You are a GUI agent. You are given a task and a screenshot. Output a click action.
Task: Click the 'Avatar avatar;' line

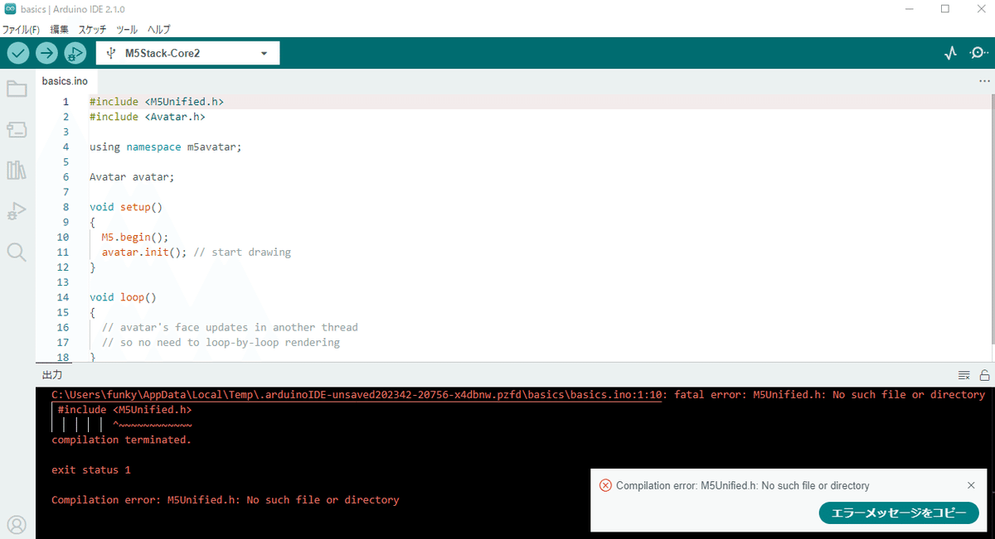pyautogui.click(x=132, y=176)
